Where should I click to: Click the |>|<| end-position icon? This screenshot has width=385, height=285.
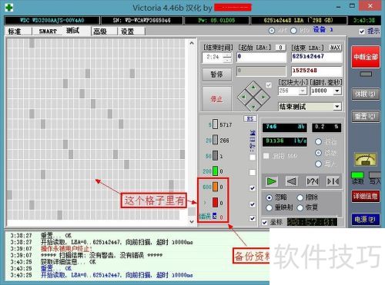(333, 181)
